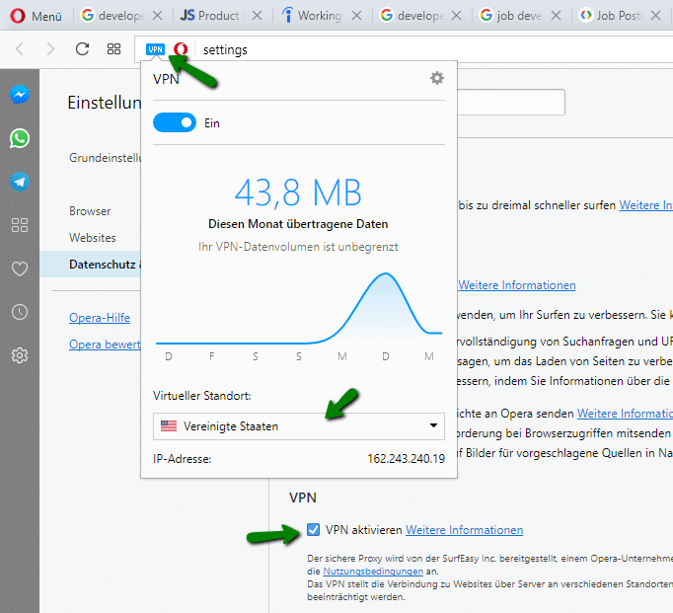Viewport: 673px width, 613px height.
Task: Click the 43,8 MB data value
Action: (x=298, y=192)
